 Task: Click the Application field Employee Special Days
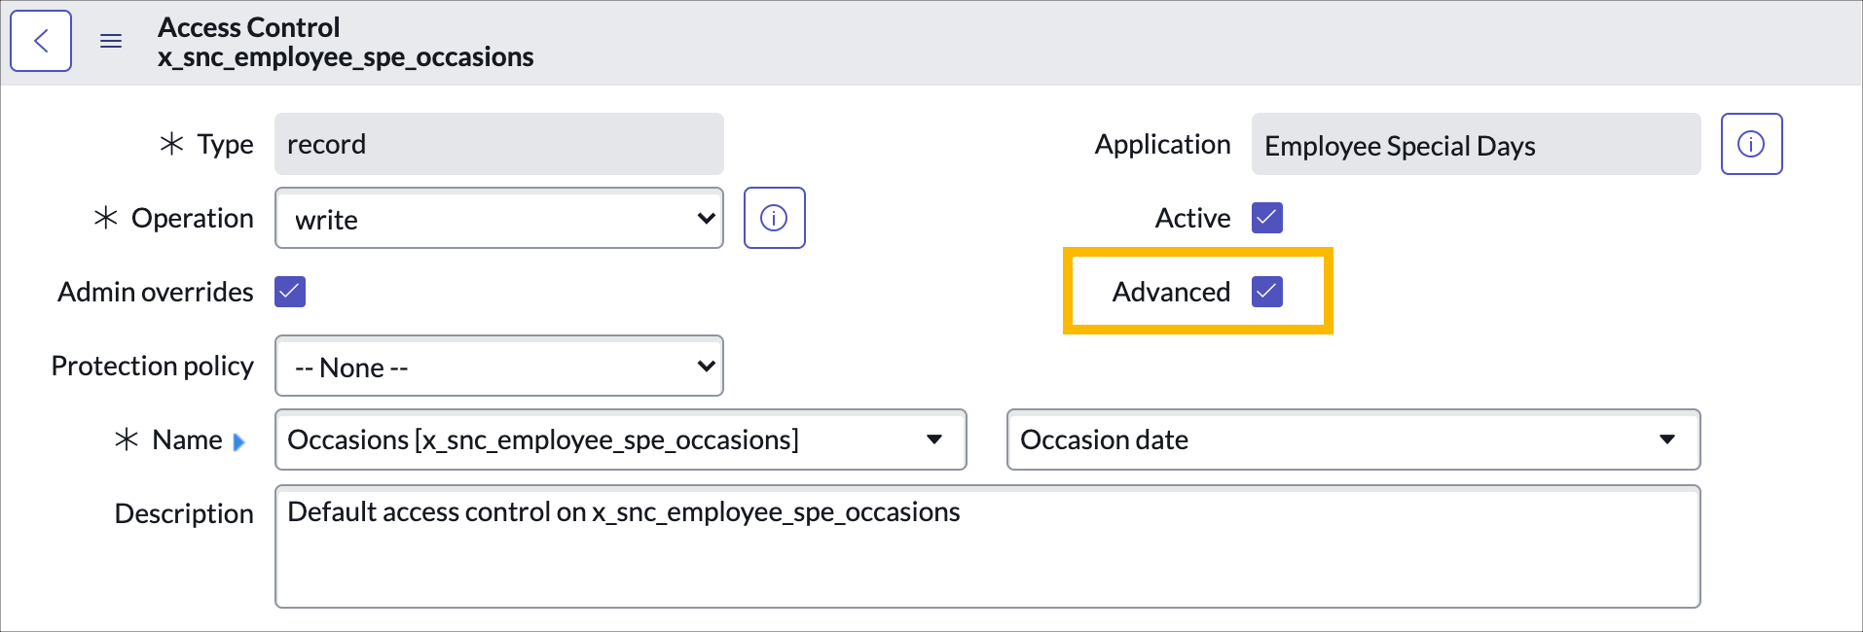[x=1476, y=144]
